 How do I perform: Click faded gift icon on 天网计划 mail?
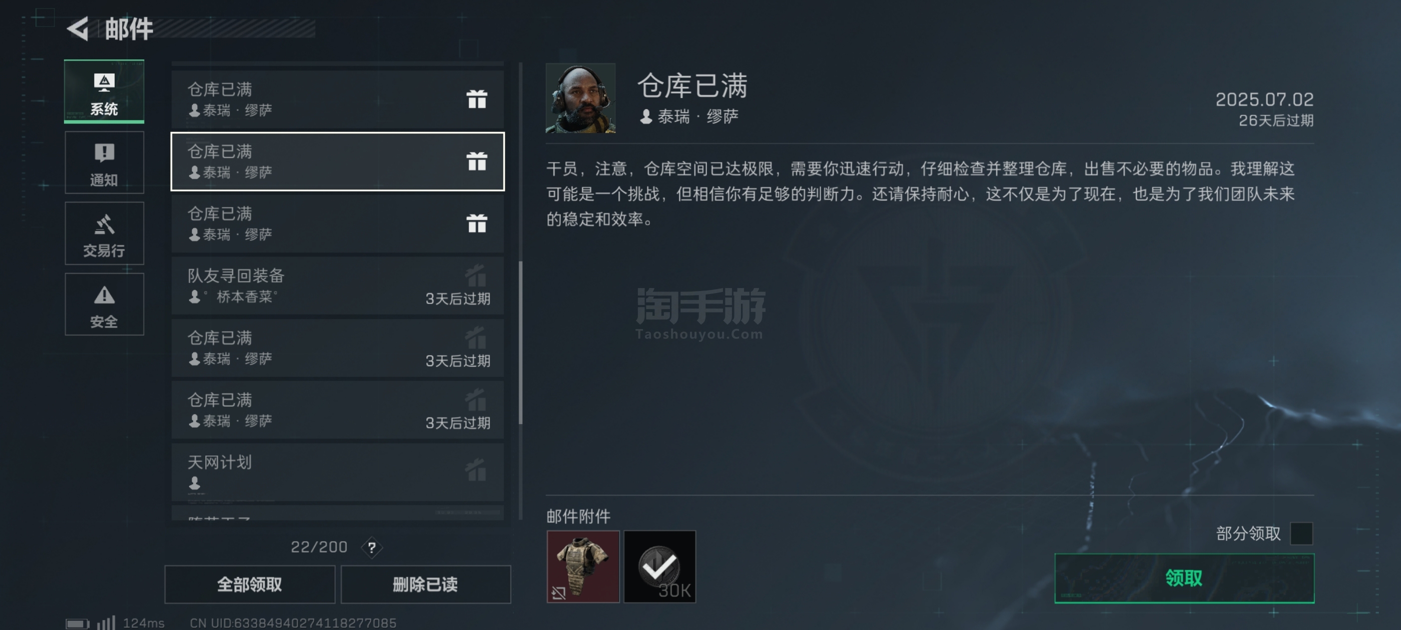tap(476, 469)
